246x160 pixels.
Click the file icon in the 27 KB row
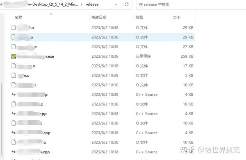coord(14,47)
